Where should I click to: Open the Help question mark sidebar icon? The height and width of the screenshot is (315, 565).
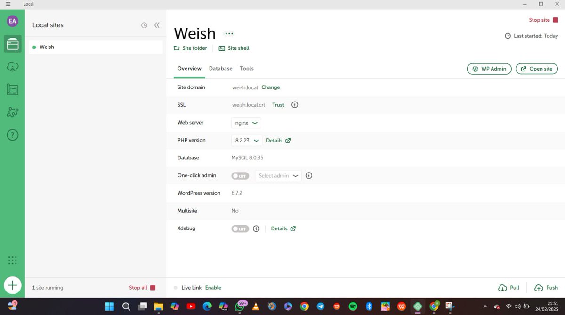(x=13, y=135)
